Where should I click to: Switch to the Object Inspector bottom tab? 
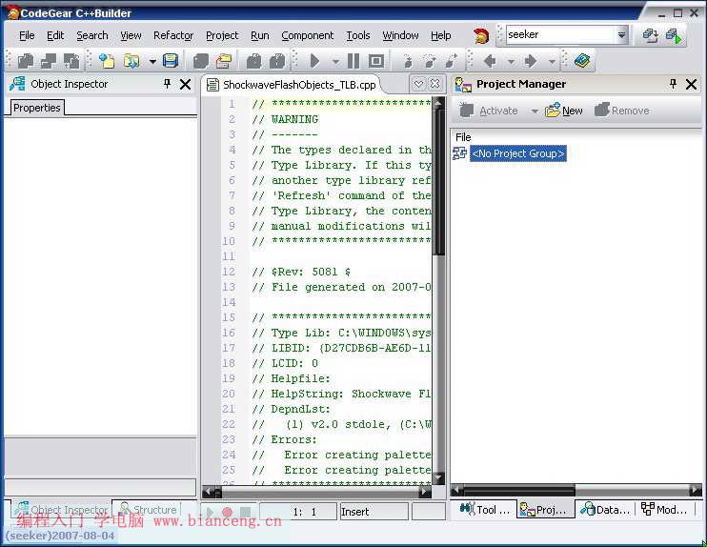(x=62, y=510)
